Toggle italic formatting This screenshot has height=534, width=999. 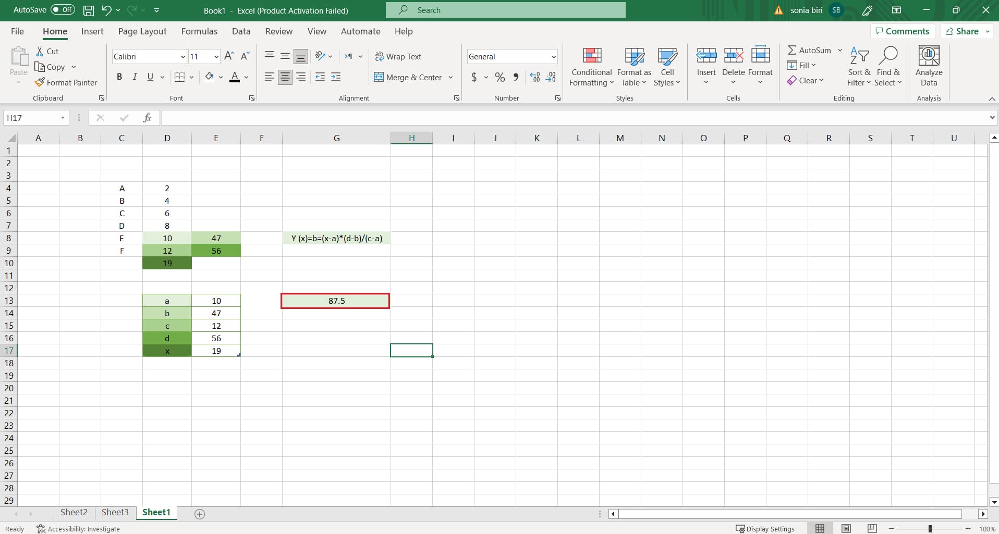click(x=135, y=77)
